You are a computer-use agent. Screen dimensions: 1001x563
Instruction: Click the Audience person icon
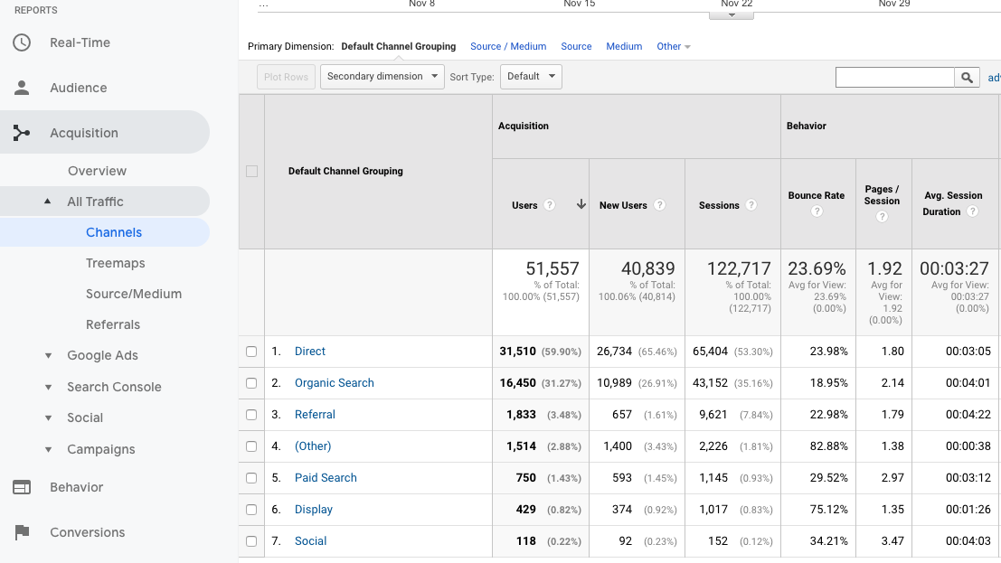pos(22,88)
